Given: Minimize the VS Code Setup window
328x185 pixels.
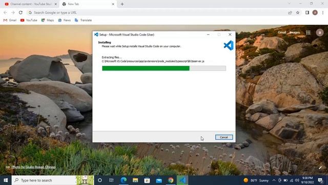Looking at the screenshot, I should pos(208,34).
